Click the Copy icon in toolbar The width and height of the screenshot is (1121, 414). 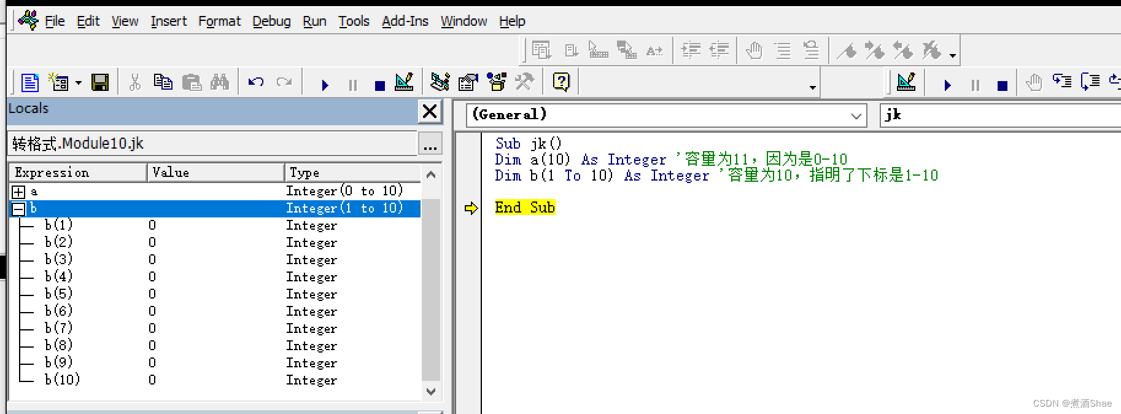point(163,82)
